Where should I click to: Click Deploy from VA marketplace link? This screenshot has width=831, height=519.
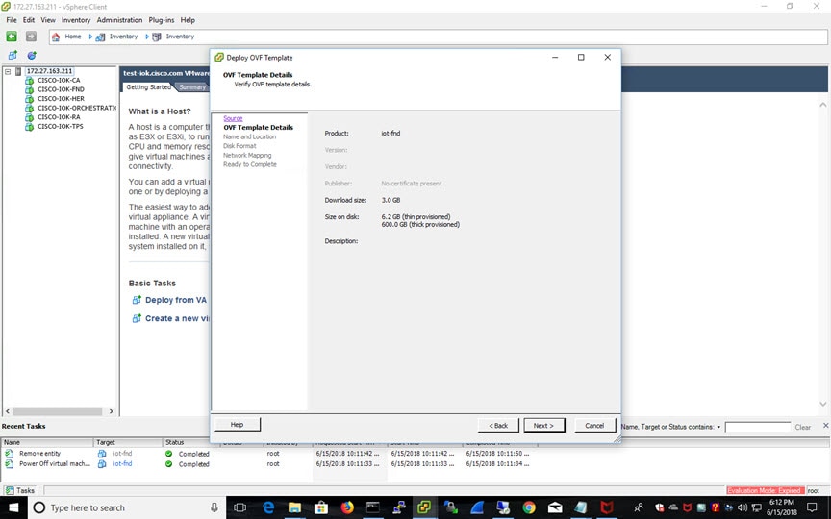pyautogui.click(x=175, y=300)
